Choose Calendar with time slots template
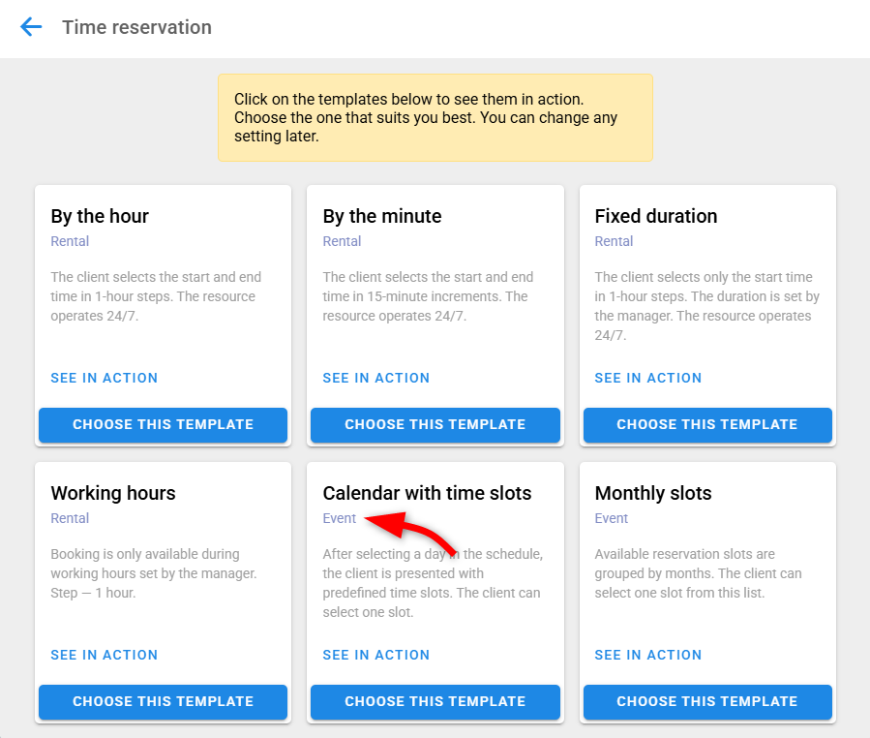Viewport: 870px width, 738px height. tap(435, 701)
